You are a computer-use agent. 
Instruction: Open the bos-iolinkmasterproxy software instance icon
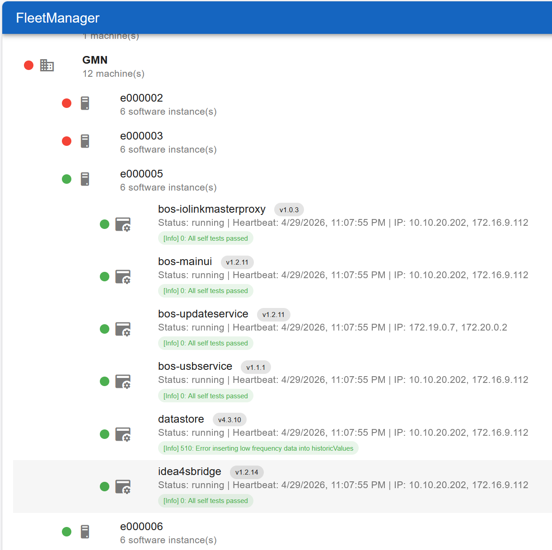pos(123,224)
